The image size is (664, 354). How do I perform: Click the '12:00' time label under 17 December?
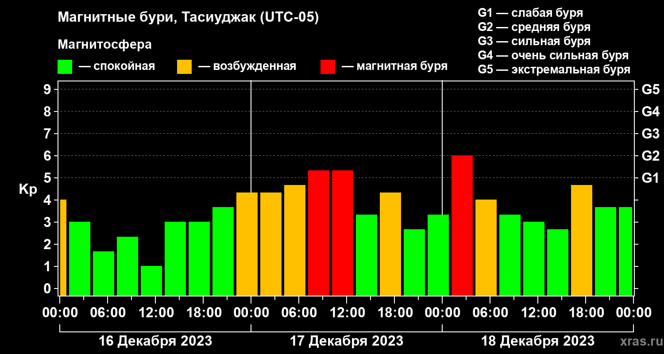point(347,312)
